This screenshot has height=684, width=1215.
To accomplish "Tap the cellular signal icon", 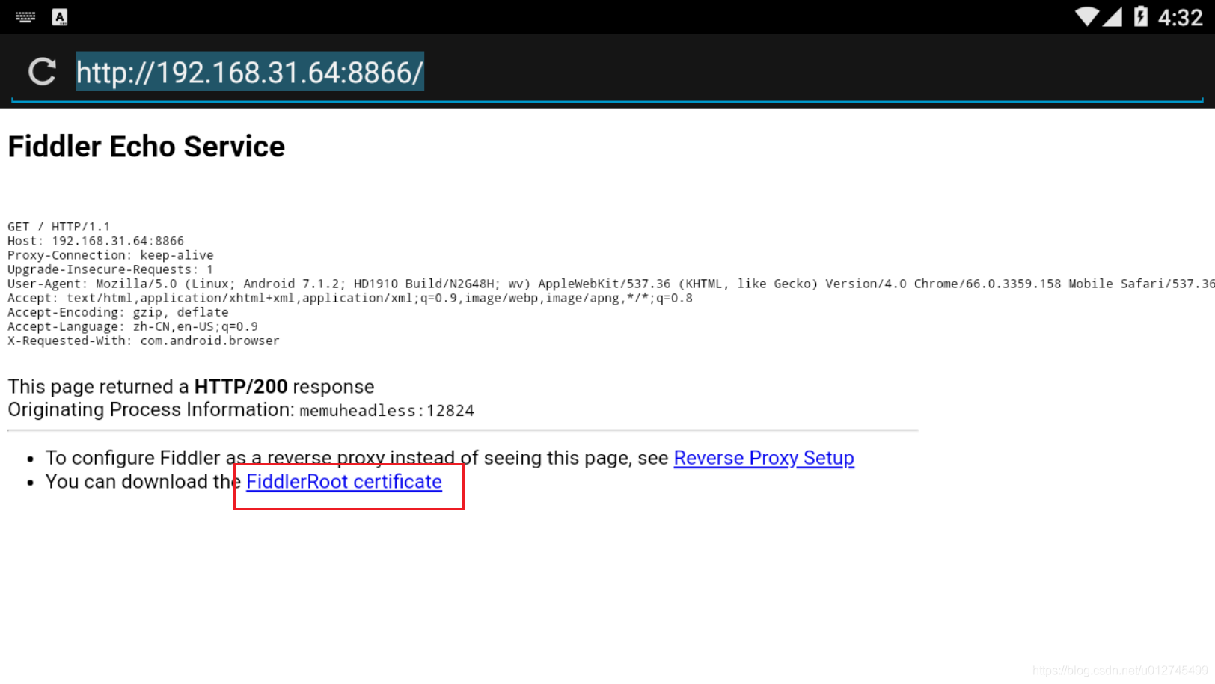I will pos(1113,16).
